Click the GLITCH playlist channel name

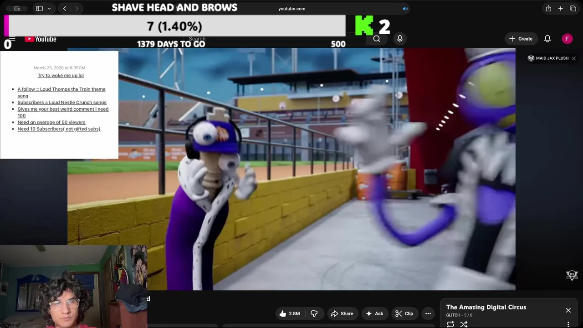pyautogui.click(x=453, y=315)
